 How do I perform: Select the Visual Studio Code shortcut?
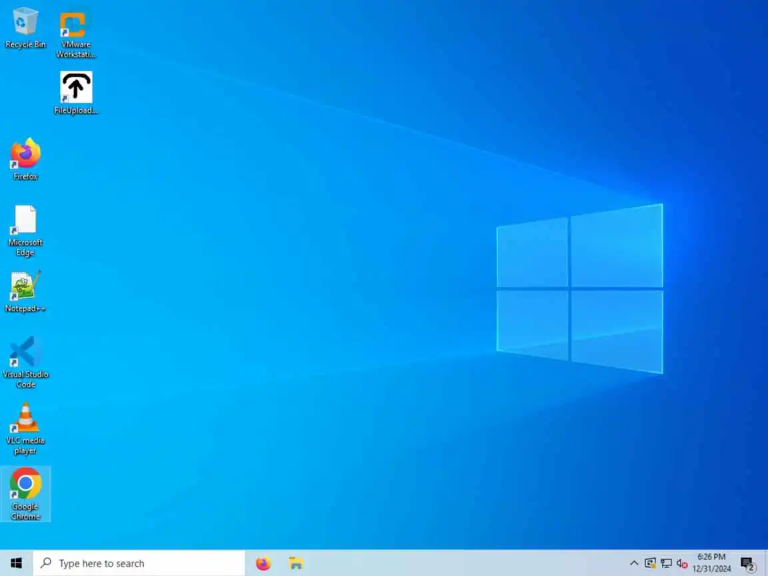pos(25,363)
